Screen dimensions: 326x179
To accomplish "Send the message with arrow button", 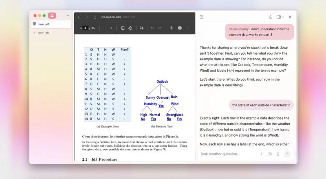I will click(287, 154).
